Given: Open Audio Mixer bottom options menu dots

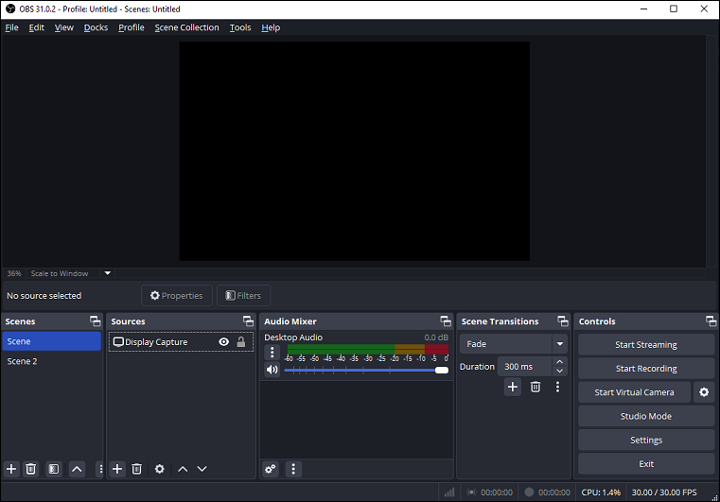Looking at the screenshot, I should coord(293,469).
